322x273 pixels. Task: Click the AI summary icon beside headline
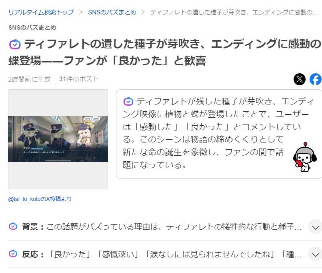15,44
